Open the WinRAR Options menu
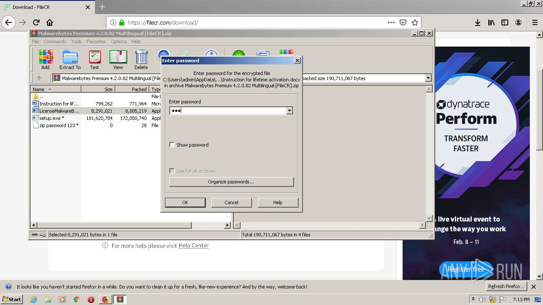The image size is (543, 305). [119, 42]
